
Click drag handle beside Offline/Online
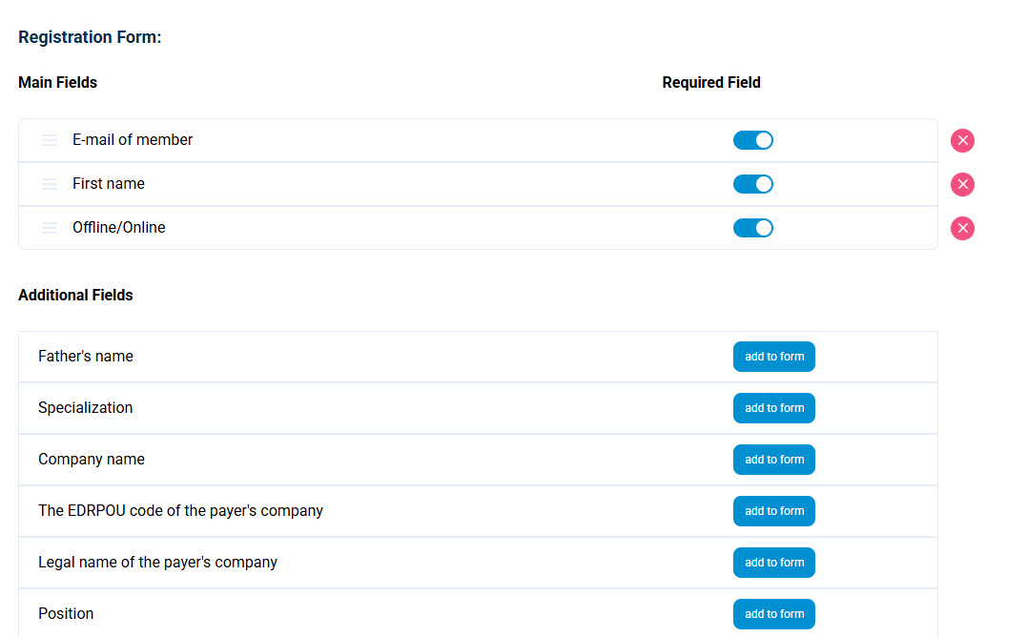pos(50,229)
